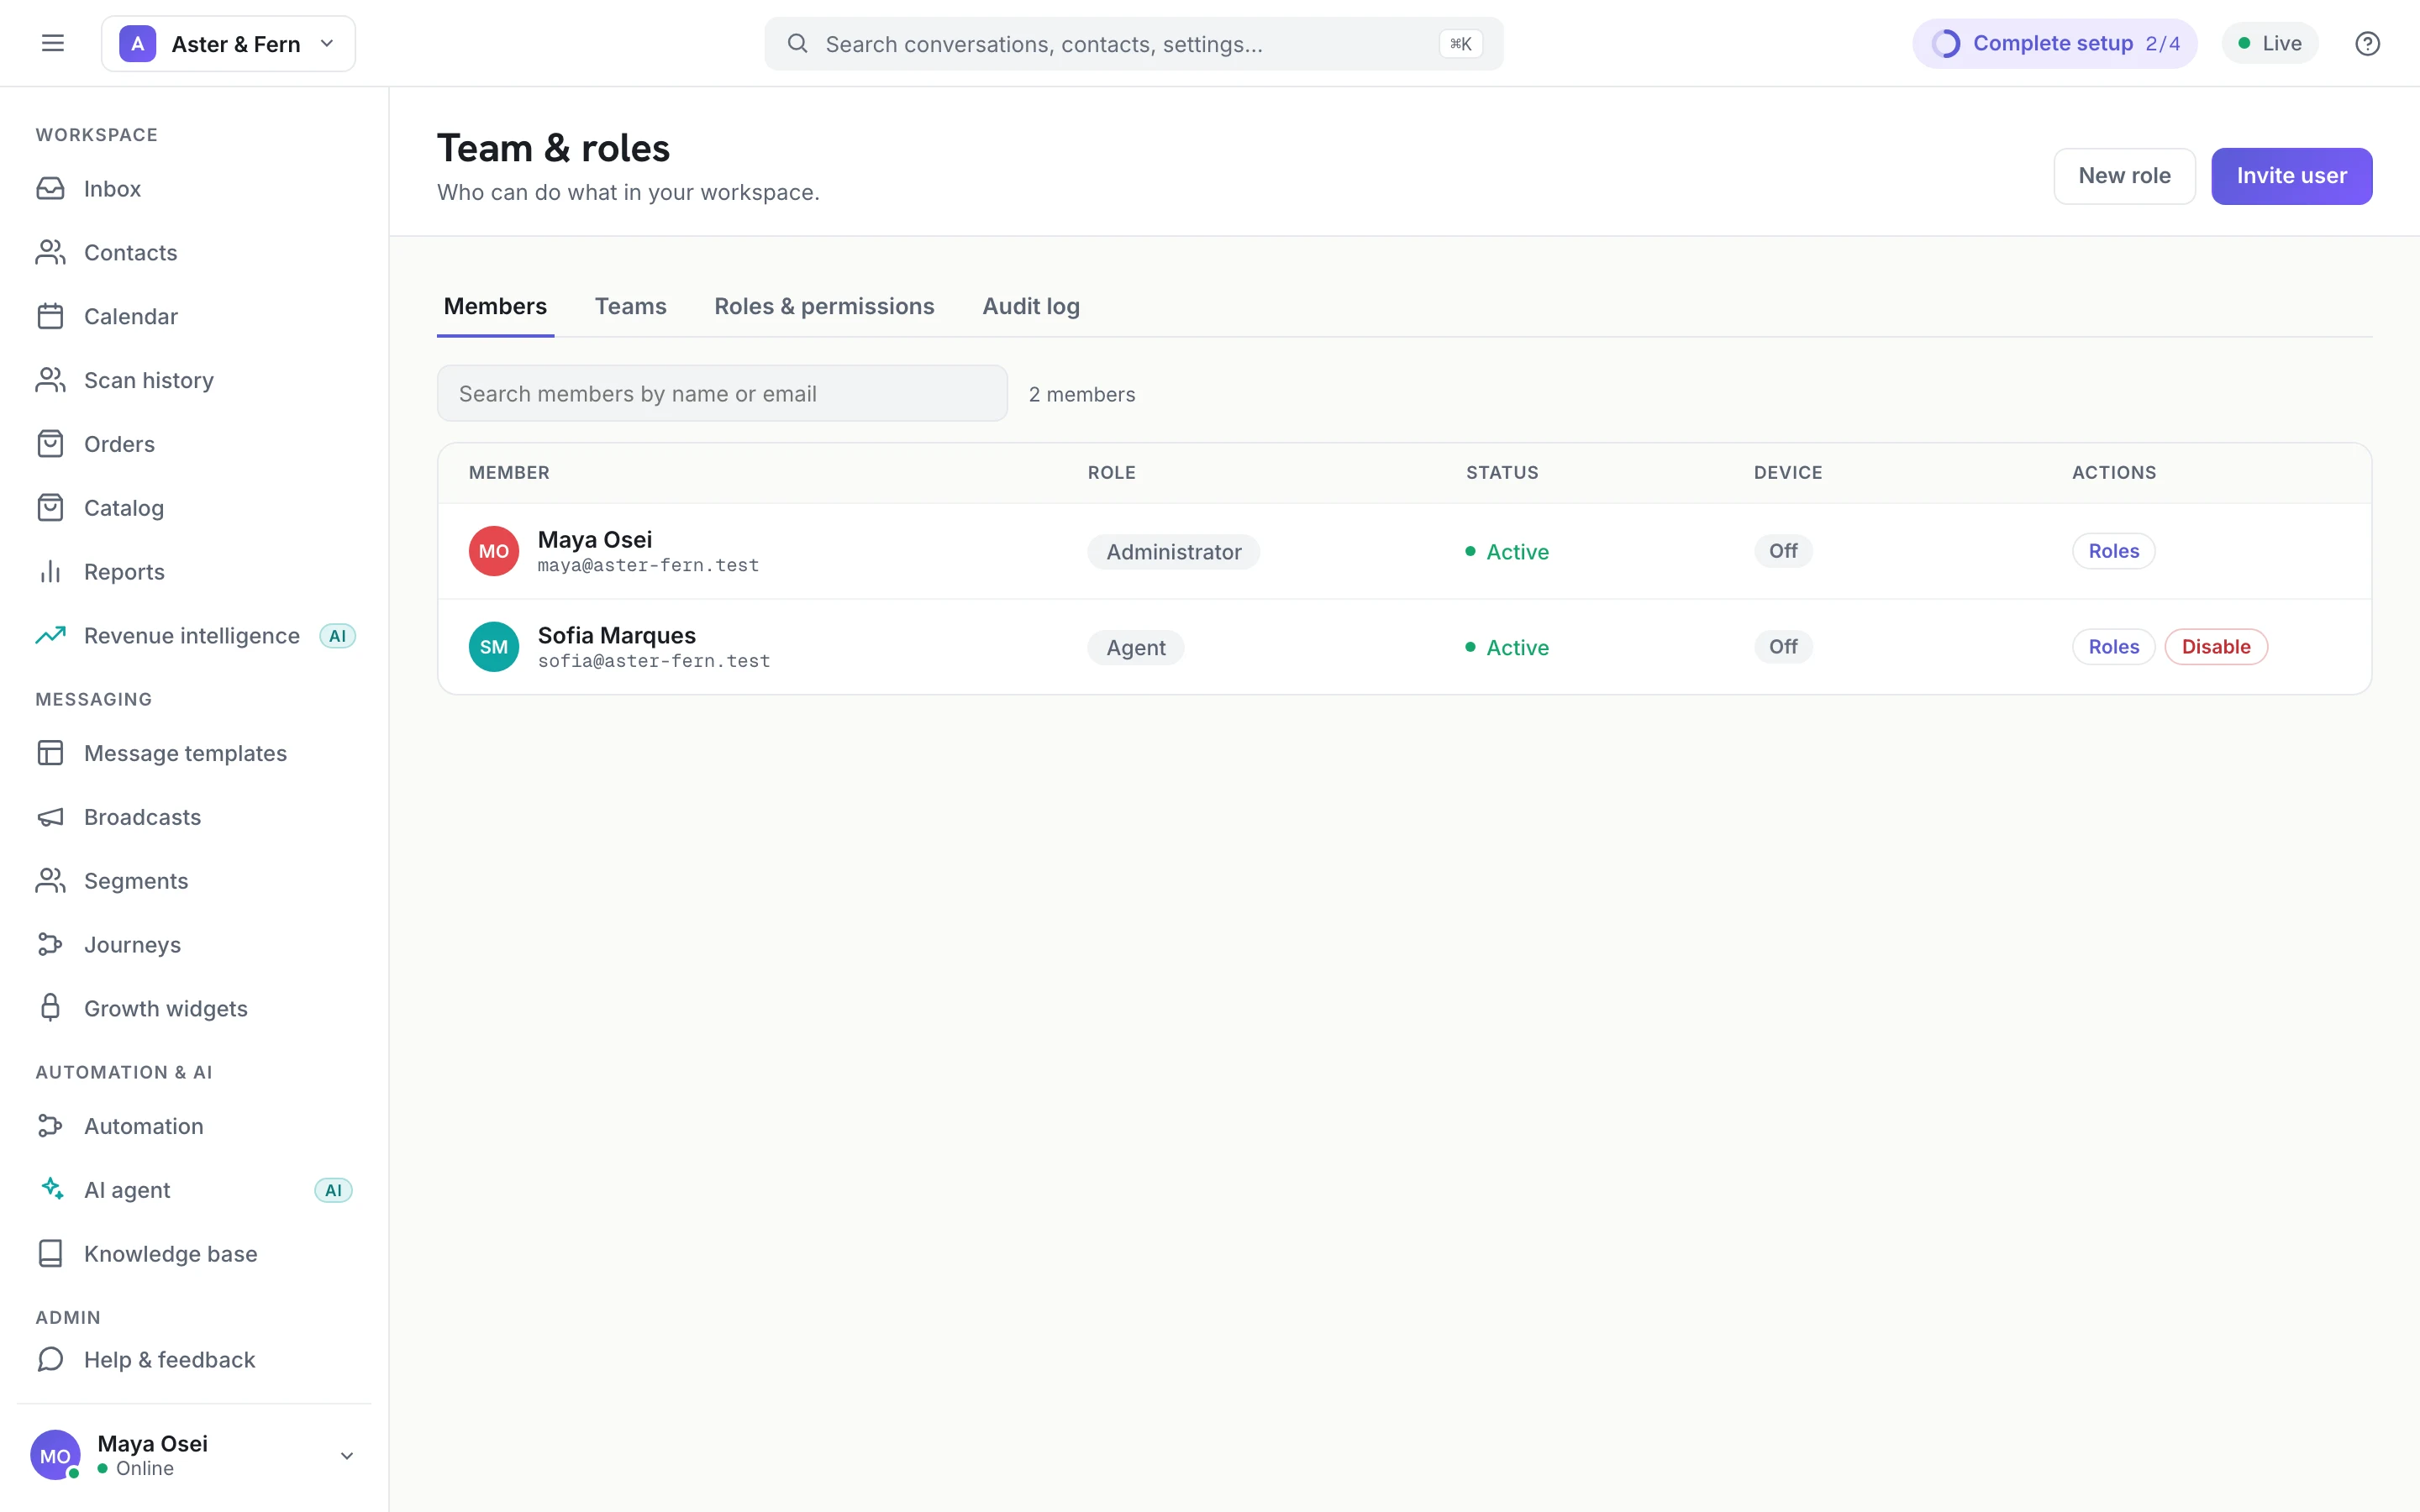Open the Roles & permissions tab

coord(824,306)
